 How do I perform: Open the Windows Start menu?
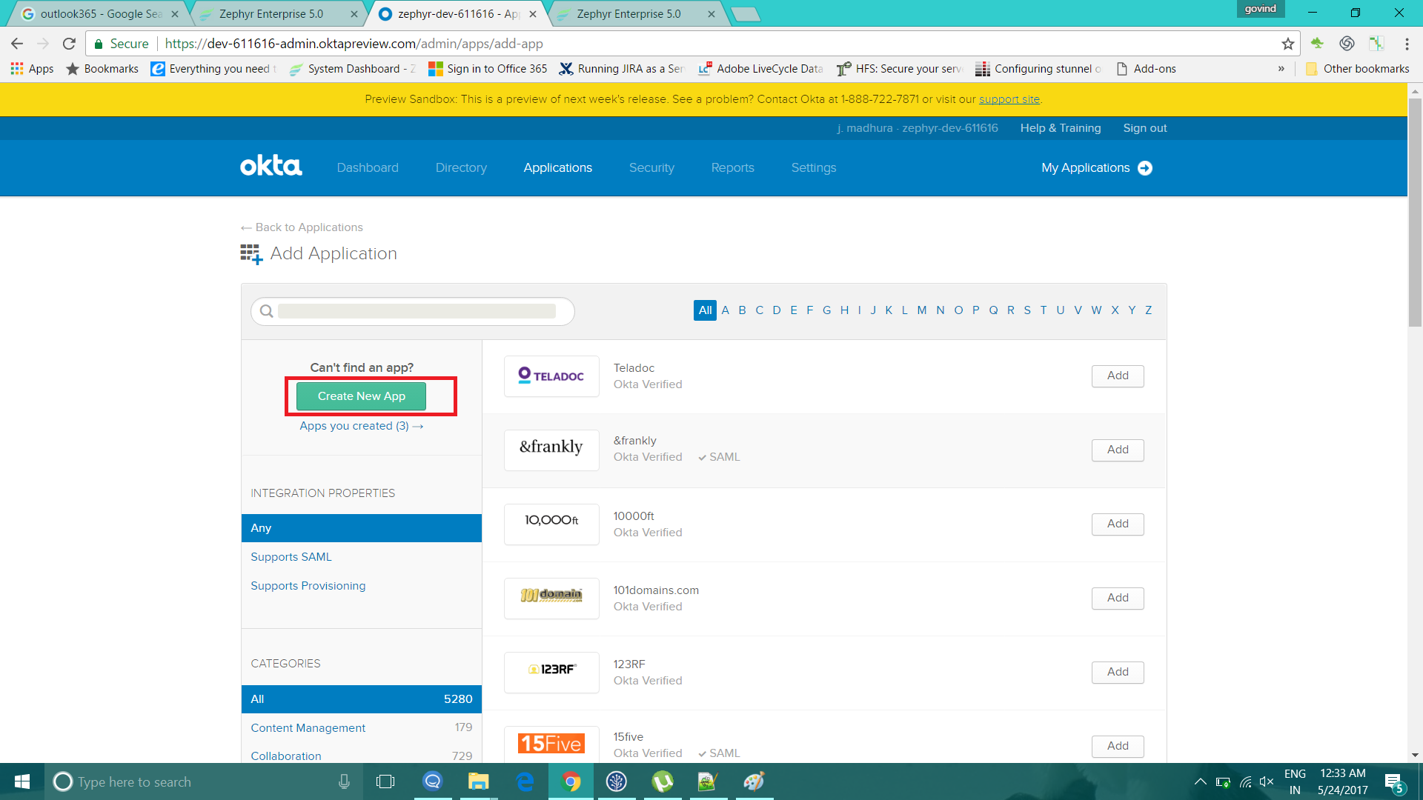[x=21, y=781]
